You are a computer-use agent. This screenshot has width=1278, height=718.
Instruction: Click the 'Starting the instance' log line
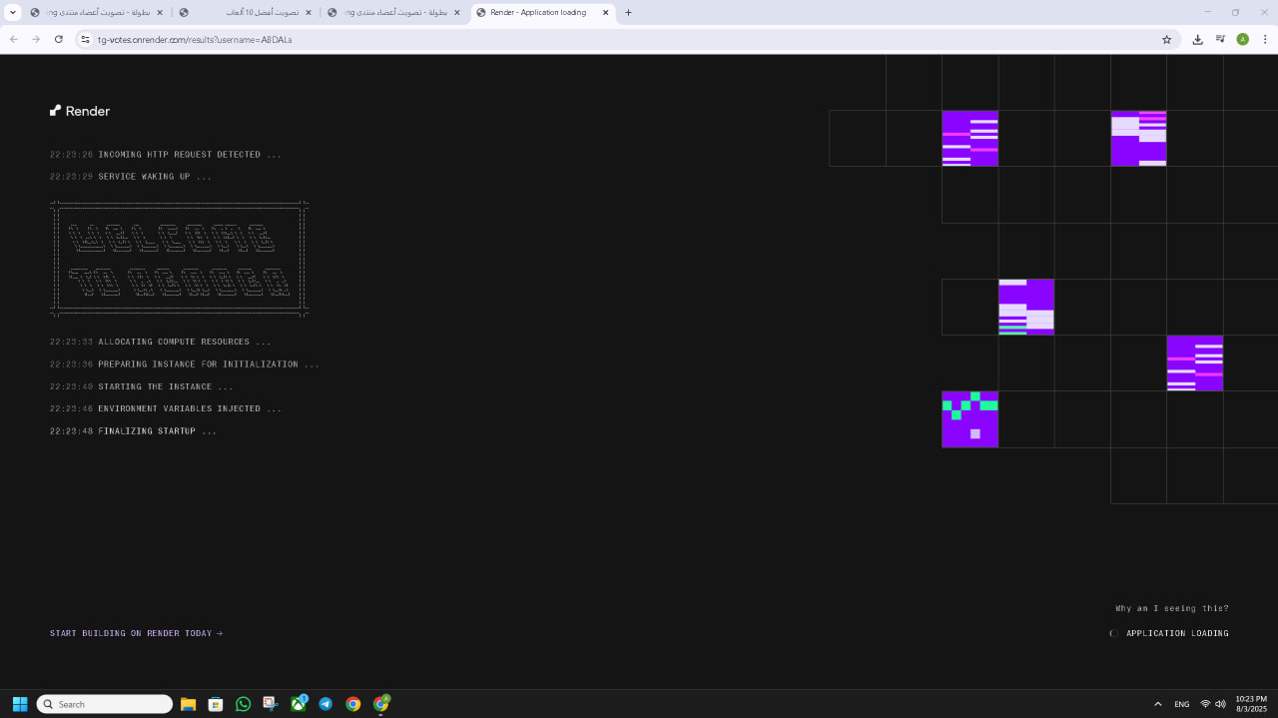(142, 386)
